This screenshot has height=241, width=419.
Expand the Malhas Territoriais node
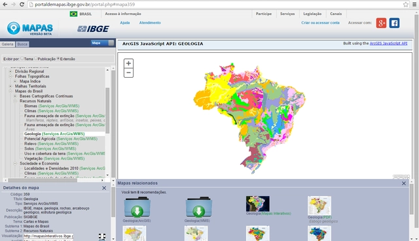10,86
